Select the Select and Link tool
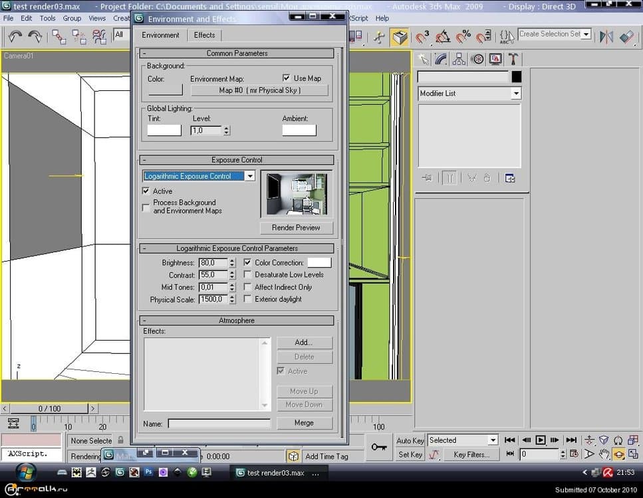Viewport: 643px width, 498px height. pyautogui.click(x=59, y=37)
